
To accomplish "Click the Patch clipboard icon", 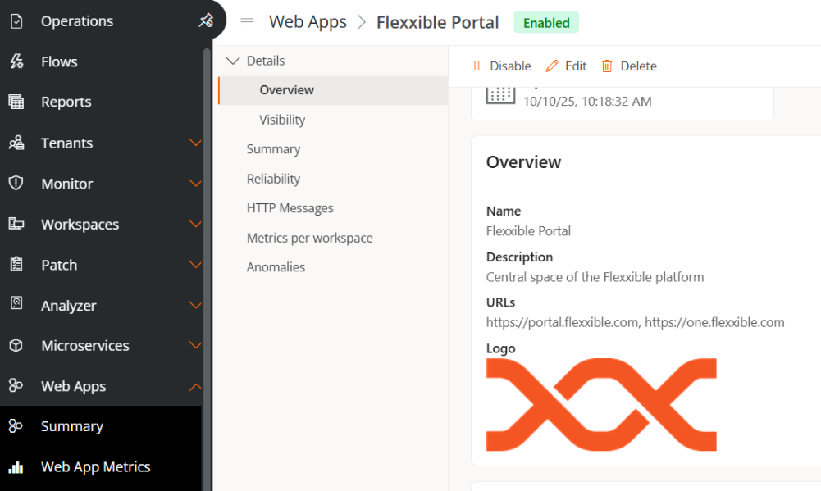I will [x=16, y=264].
